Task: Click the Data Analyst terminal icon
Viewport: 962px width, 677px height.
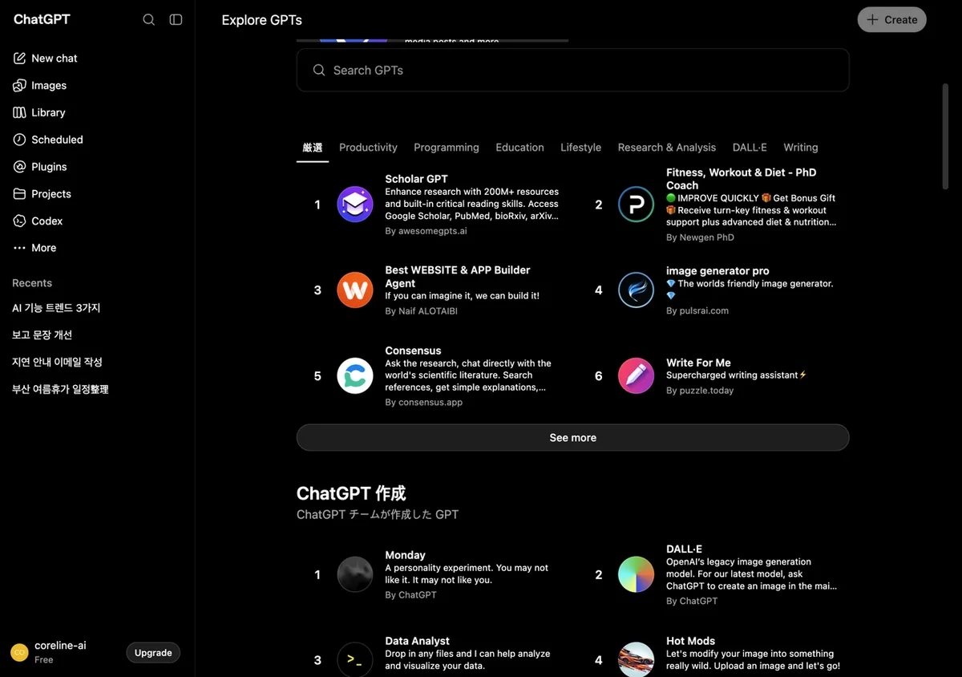Action: point(355,659)
